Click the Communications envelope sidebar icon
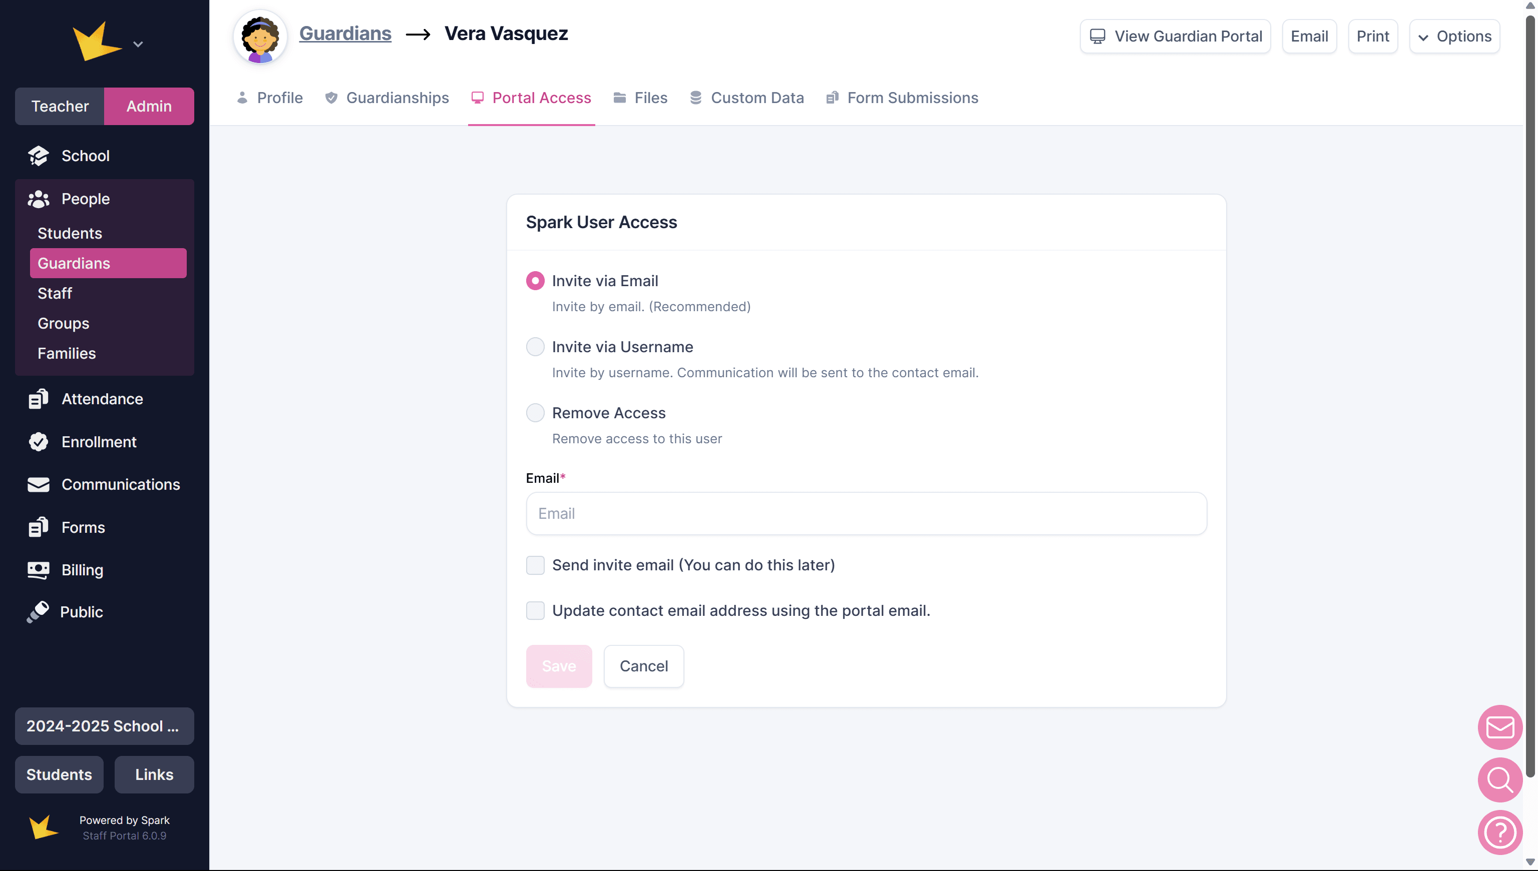This screenshot has height=871, width=1538. [x=39, y=485]
